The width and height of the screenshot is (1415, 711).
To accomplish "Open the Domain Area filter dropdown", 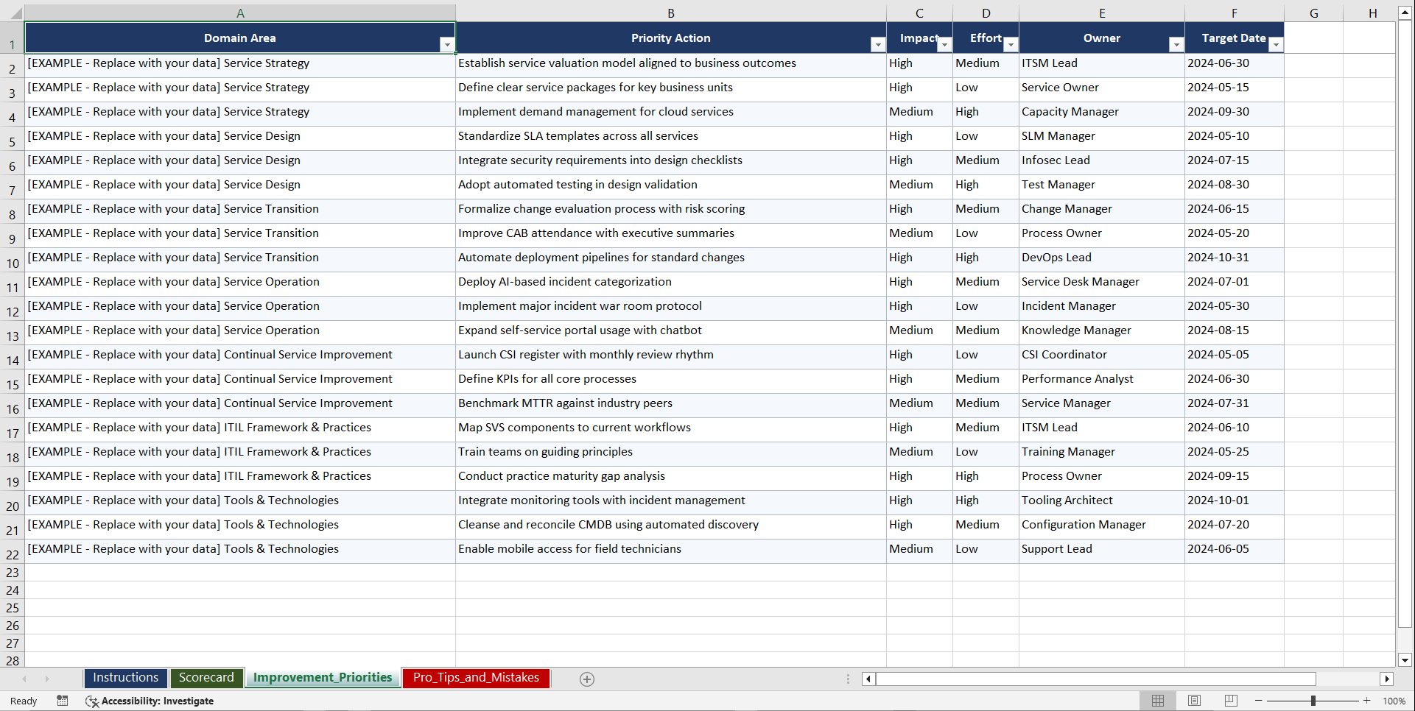I will click(x=447, y=45).
